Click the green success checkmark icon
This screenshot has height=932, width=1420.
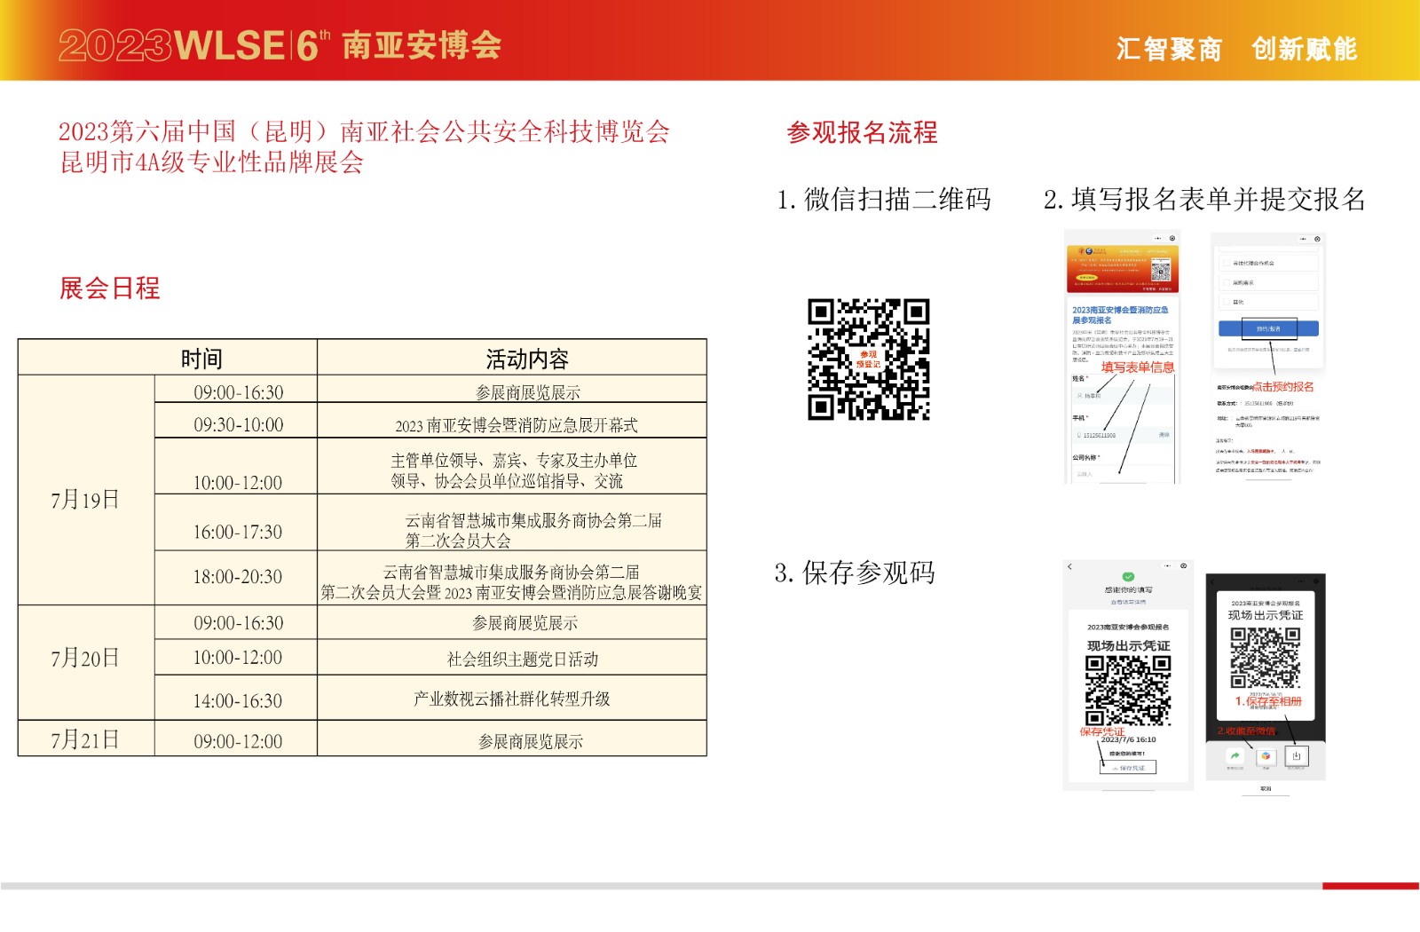[x=1128, y=577]
